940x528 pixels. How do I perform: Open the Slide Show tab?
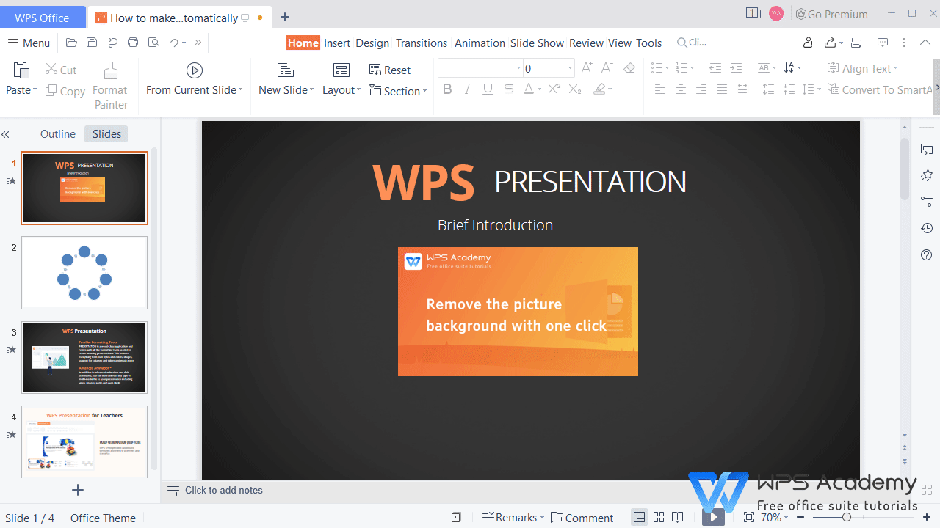pyautogui.click(x=537, y=43)
